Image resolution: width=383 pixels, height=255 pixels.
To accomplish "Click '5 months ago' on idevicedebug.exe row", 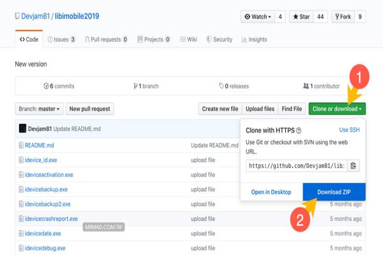I will [346, 248].
